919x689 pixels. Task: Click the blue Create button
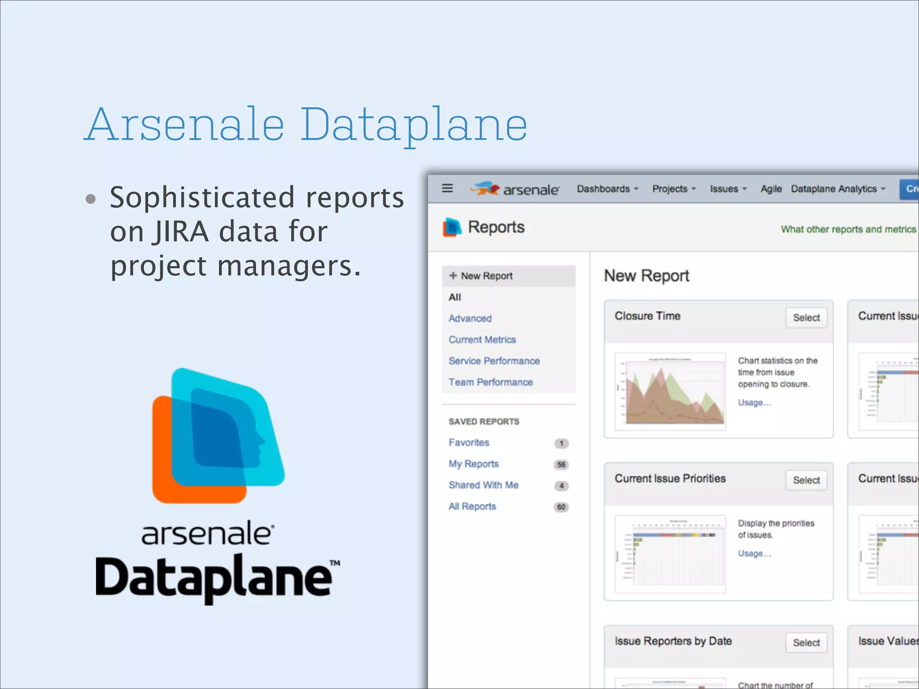tap(909, 189)
